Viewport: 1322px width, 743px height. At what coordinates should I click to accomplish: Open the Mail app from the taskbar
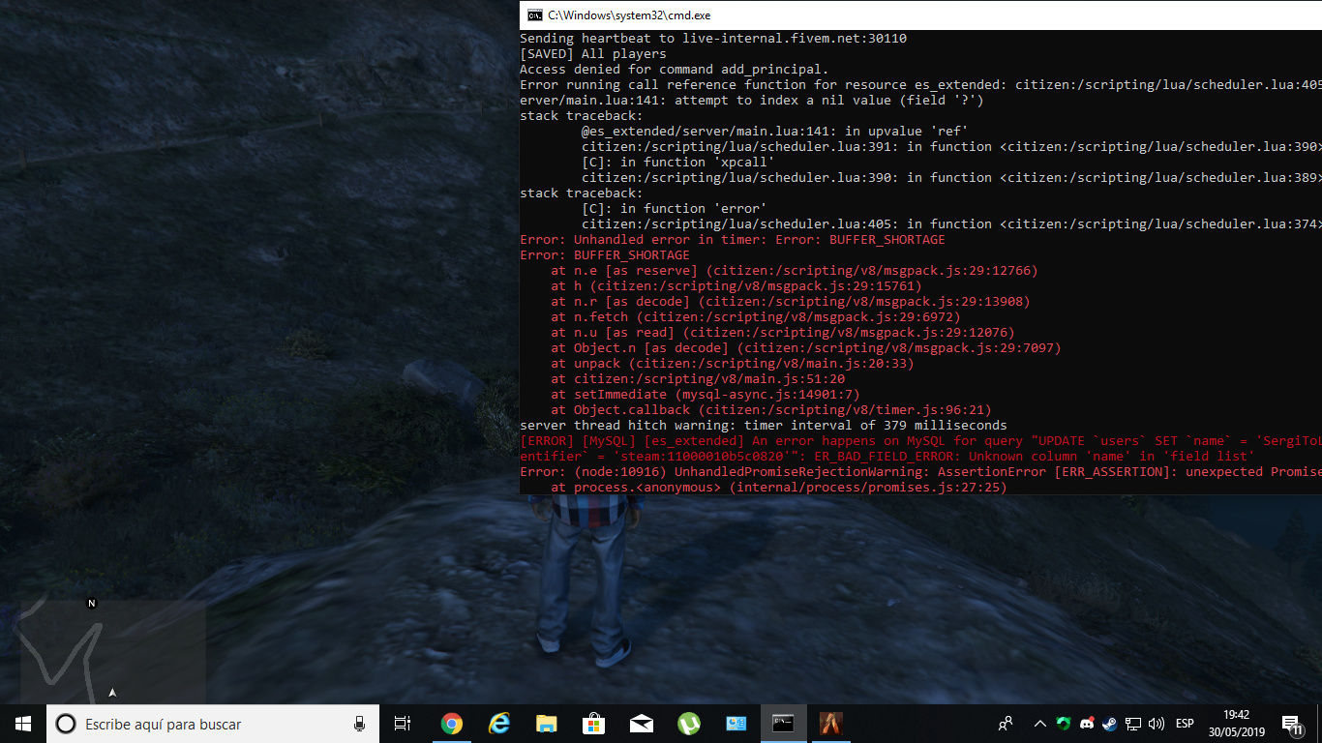tap(641, 724)
